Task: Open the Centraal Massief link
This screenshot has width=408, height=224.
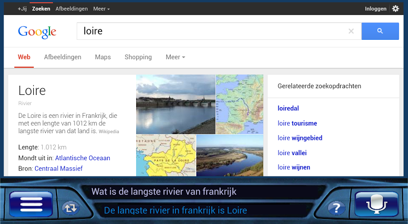Action: (59, 168)
